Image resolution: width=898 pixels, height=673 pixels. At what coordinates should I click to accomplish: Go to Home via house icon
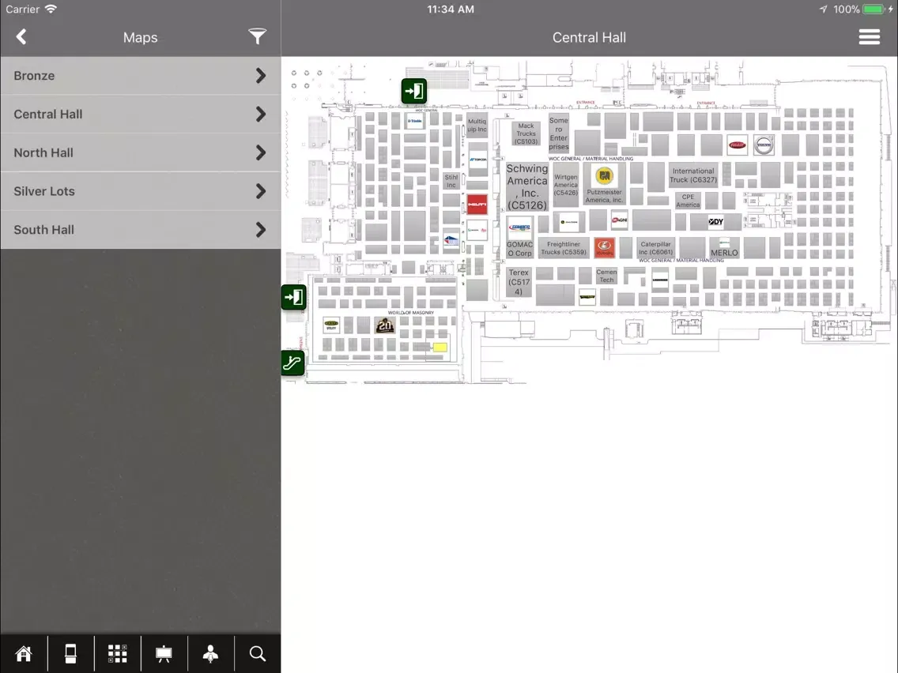pyautogui.click(x=24, y=653)
